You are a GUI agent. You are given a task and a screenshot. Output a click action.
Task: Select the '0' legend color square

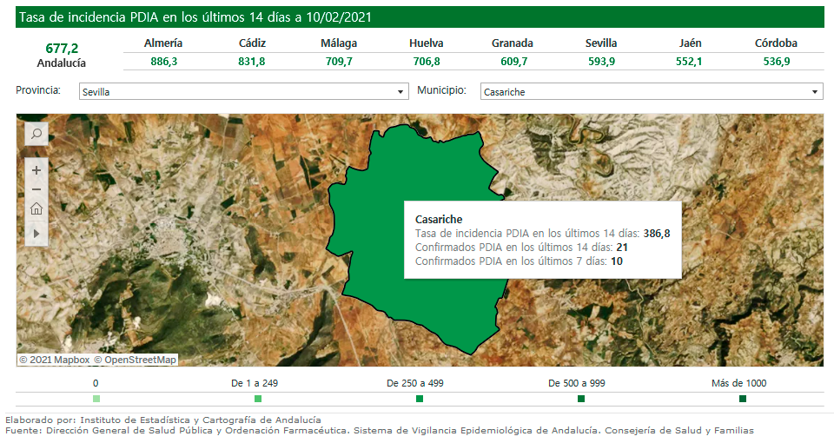[96, 399]
